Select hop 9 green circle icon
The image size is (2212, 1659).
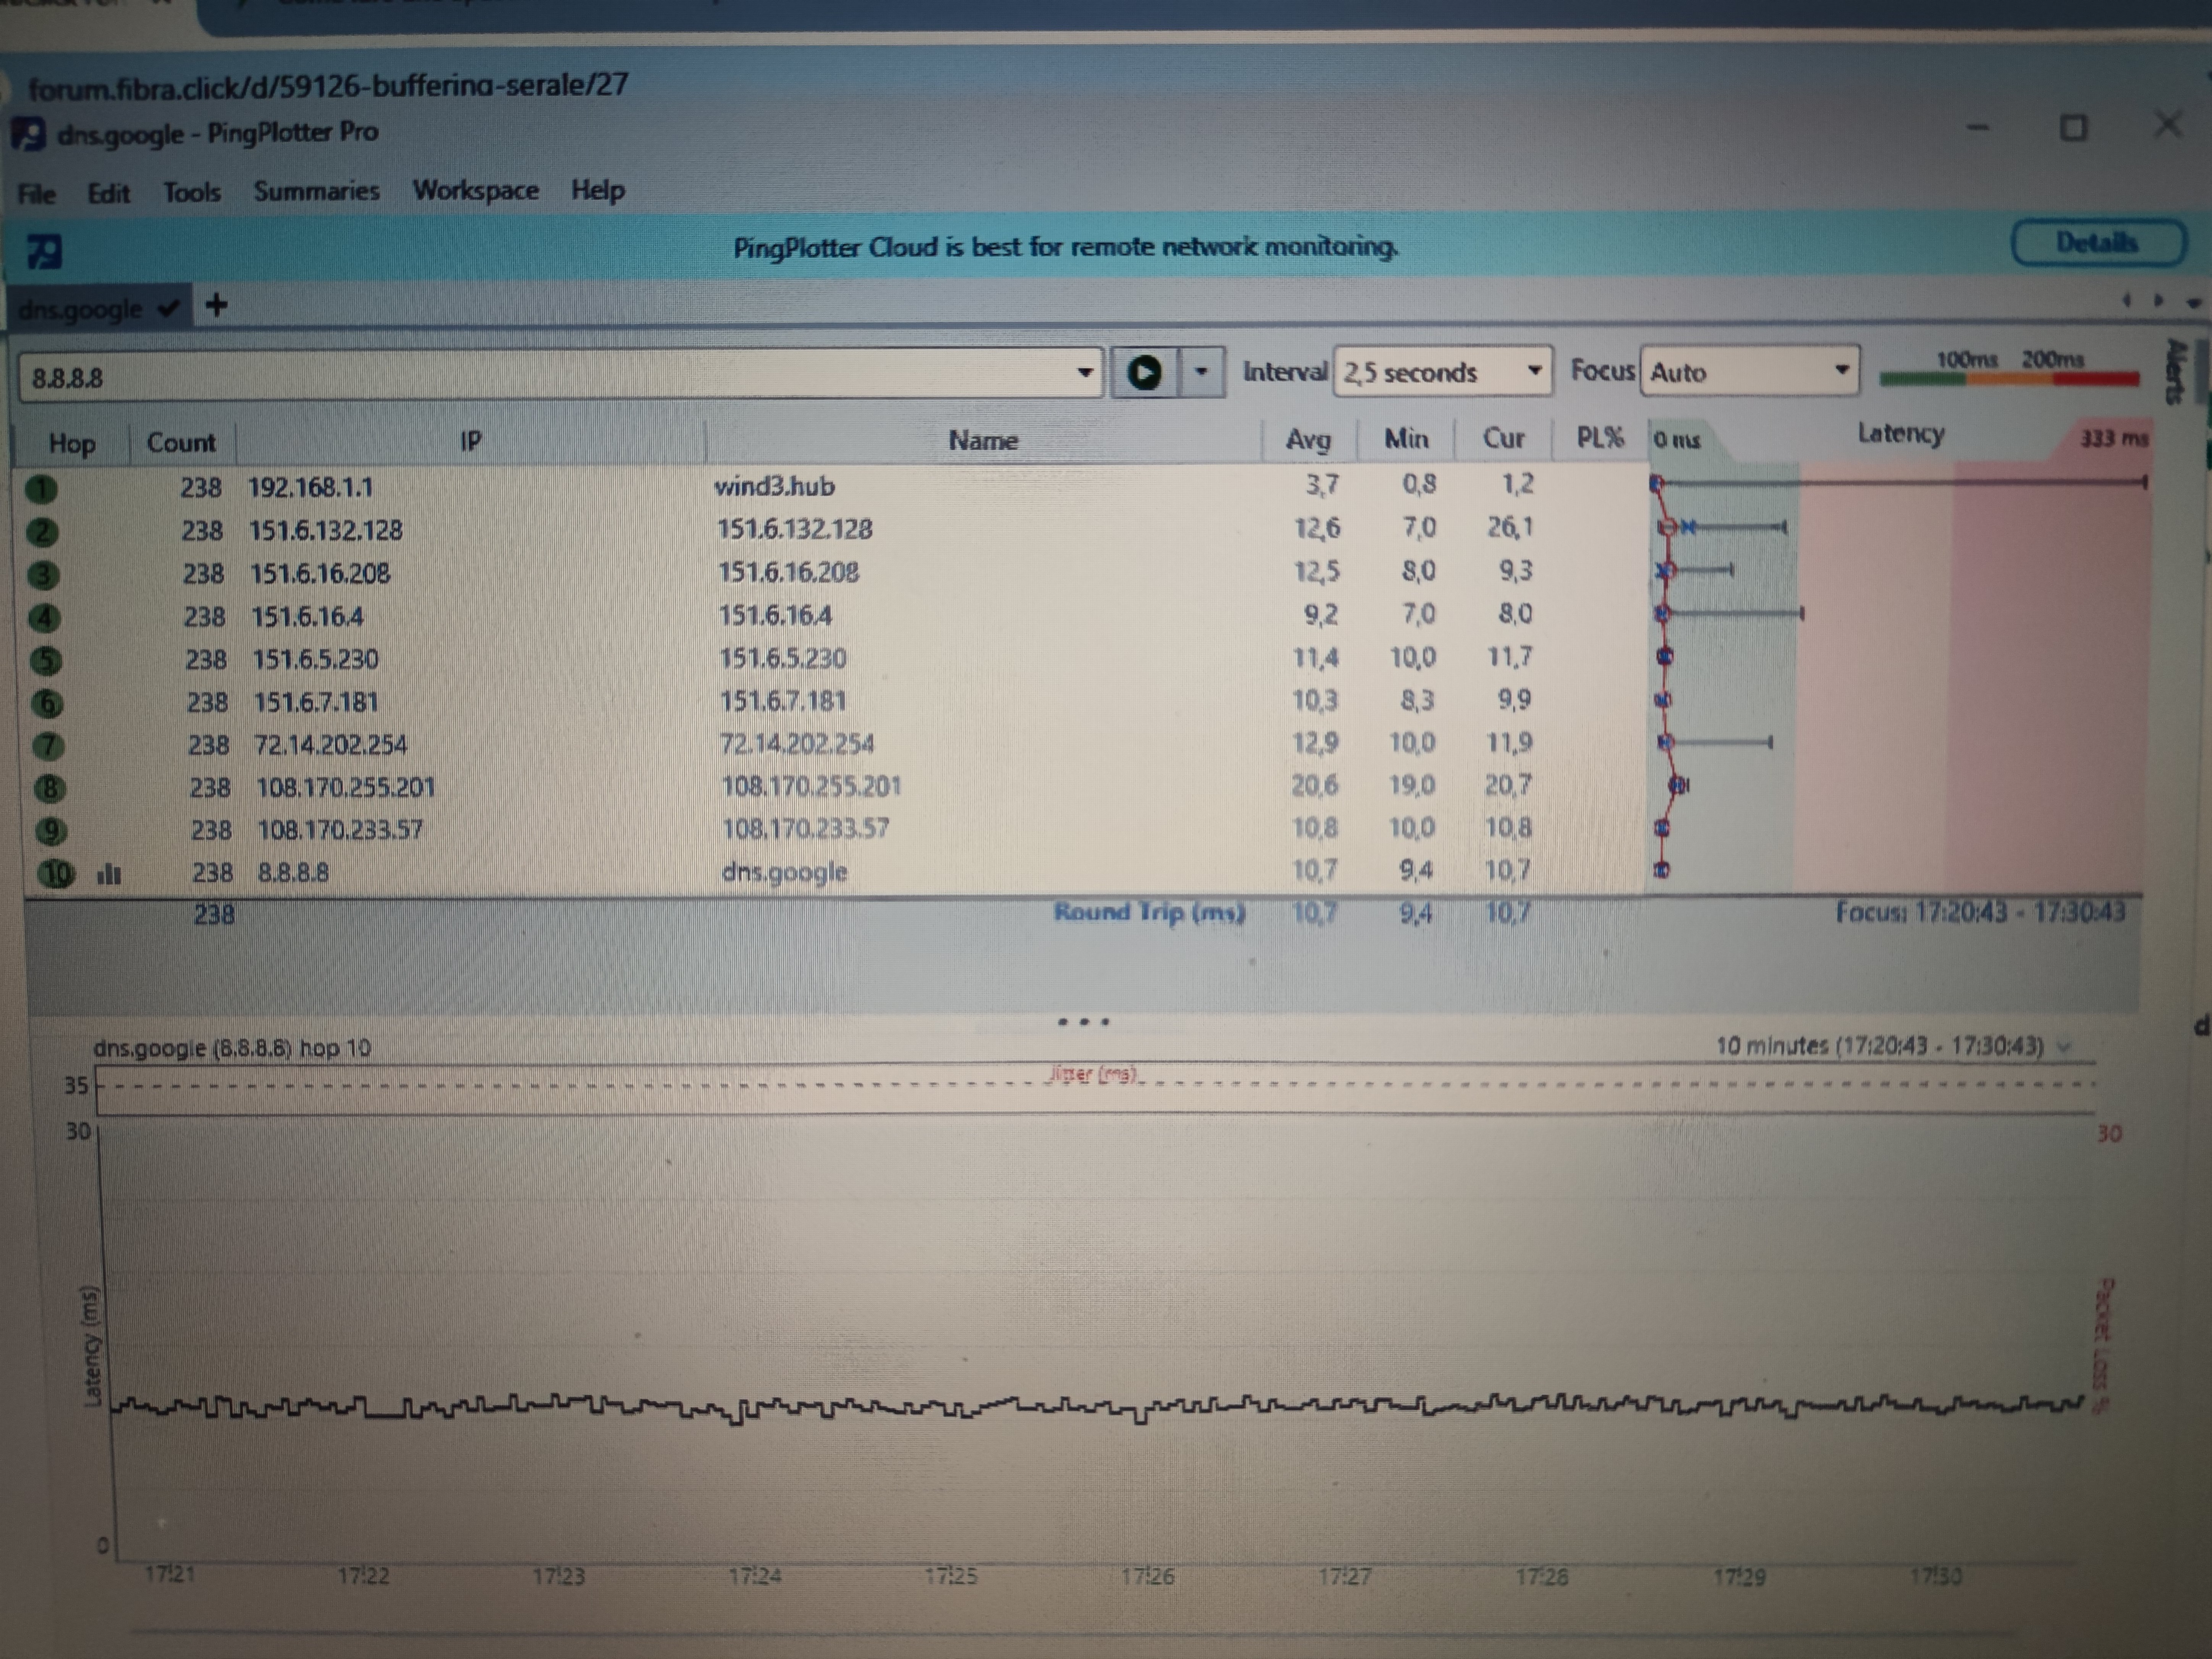pos(52,831)
